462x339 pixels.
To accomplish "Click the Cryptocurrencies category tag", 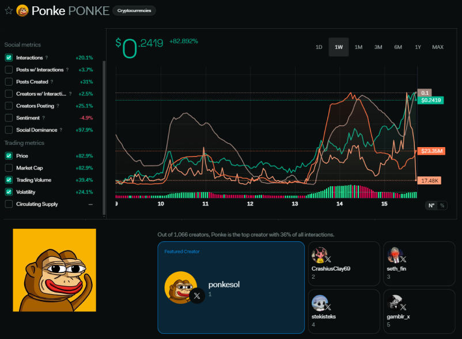I will point(134,10).
